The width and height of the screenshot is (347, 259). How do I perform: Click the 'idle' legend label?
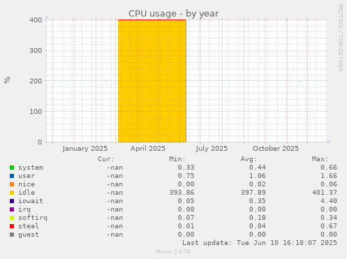(x=27, y=193)
